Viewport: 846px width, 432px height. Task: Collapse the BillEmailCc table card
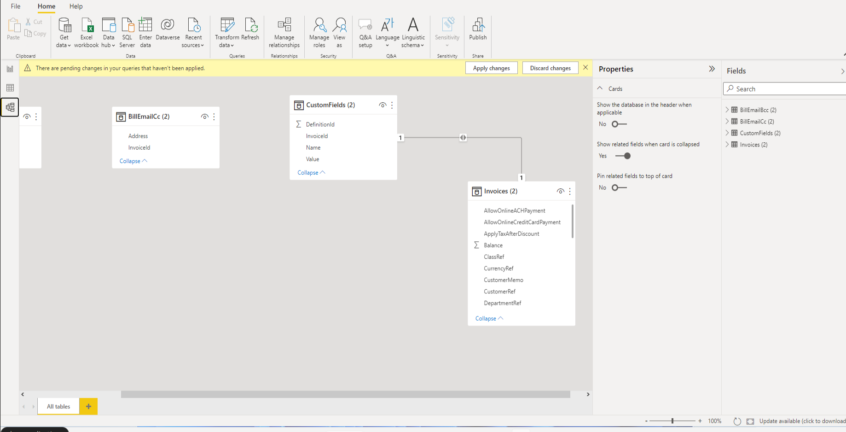[133, 161]
